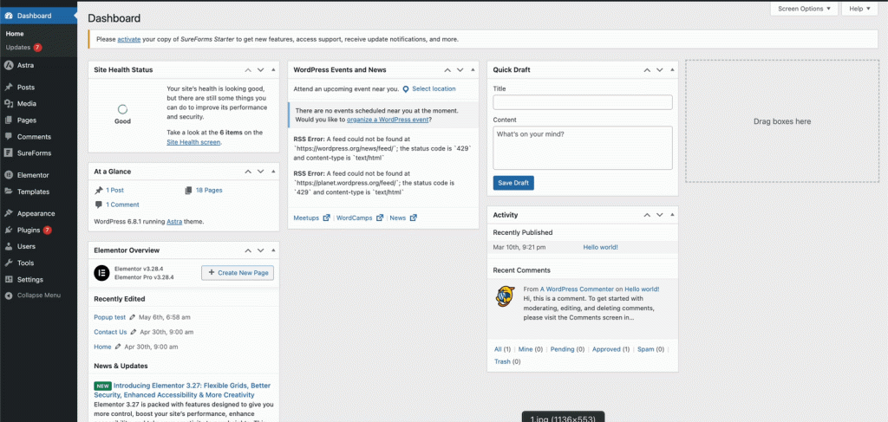The height and width of the screenshot is (422, 888).
Task: Show Mine comments filter
Action: [x=531, y=349]
